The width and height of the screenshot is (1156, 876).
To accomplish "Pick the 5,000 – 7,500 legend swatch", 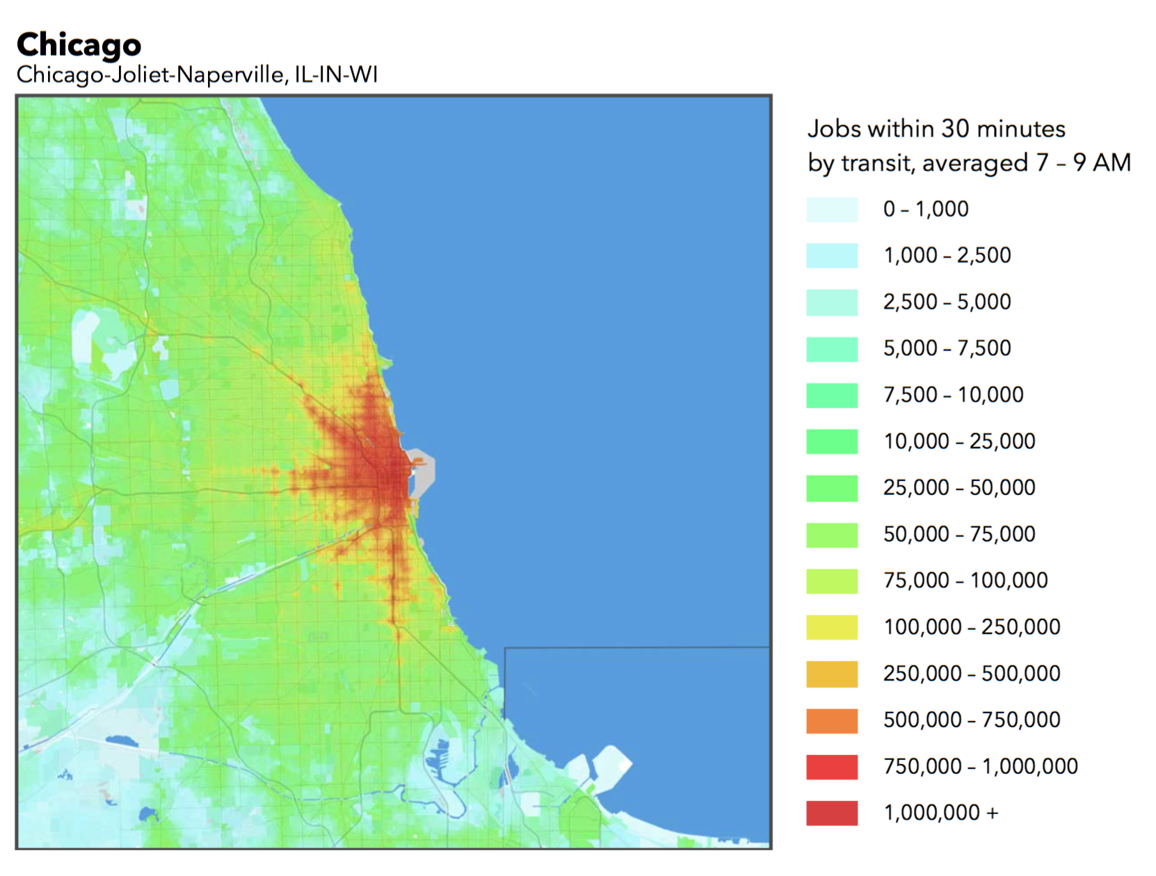I will tap(832, 349).
